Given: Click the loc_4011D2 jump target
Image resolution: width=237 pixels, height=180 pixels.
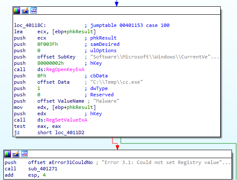Looking at the screenshot, I should tap(70, 132).
